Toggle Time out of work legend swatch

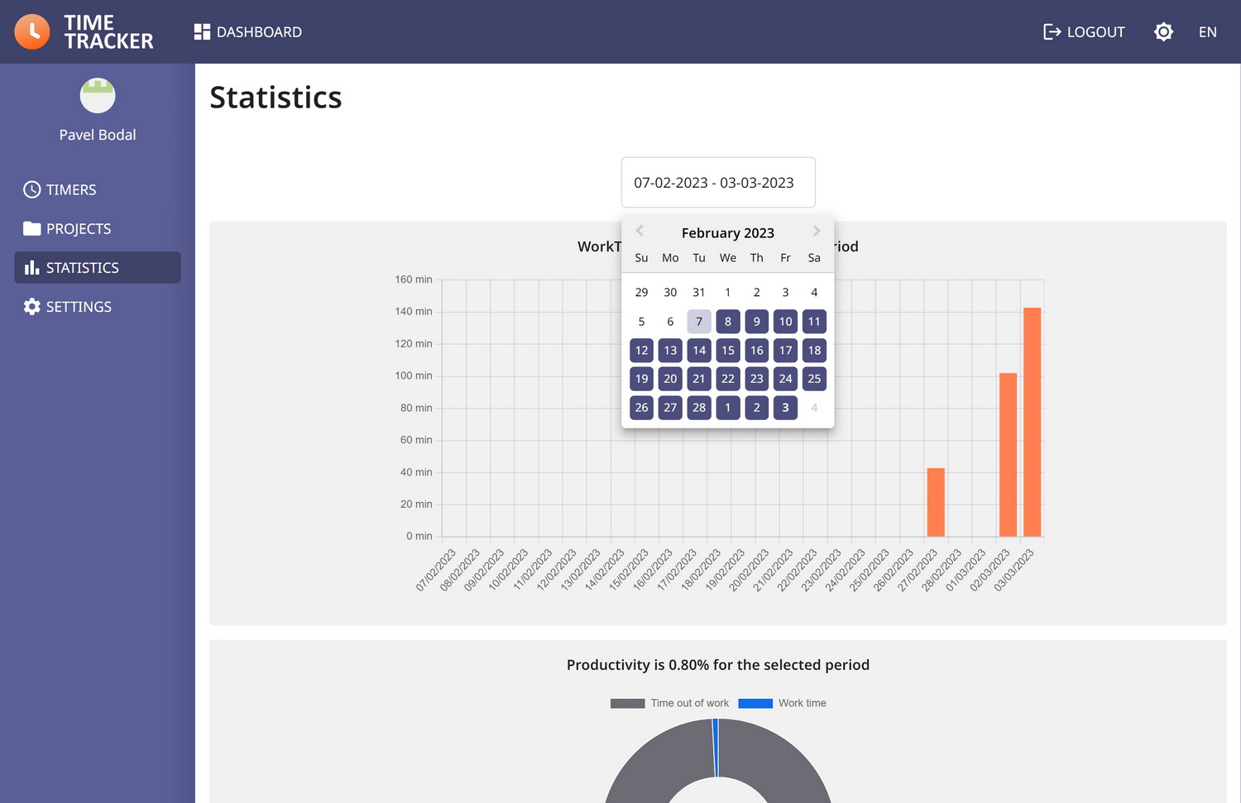click(627, 703)
